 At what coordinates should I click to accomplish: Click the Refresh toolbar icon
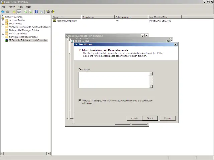(x=25, y=12)
